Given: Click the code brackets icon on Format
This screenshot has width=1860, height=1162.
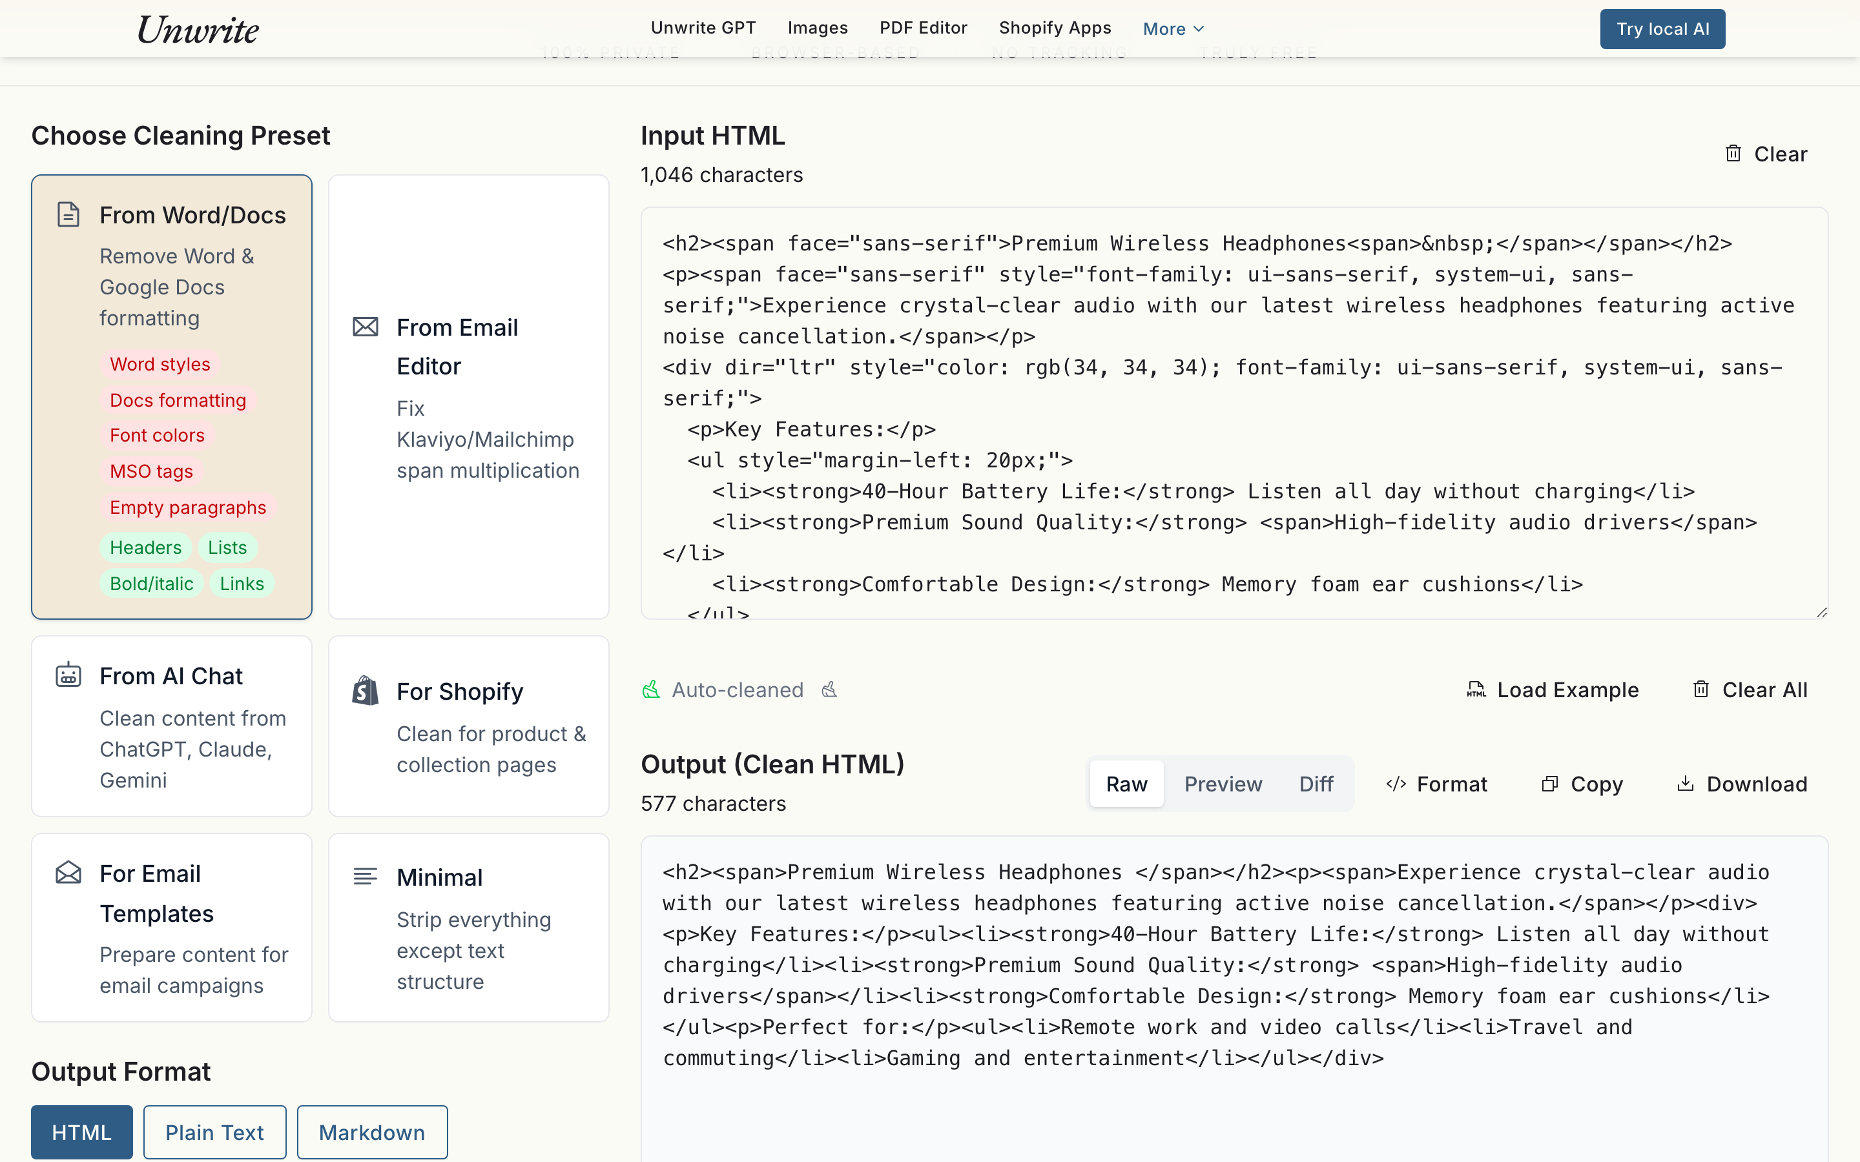Looking at the screenshot, I should click(x=1396, y=784).
